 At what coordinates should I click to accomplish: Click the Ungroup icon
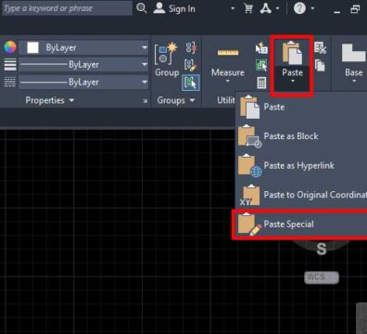point(191,47)
